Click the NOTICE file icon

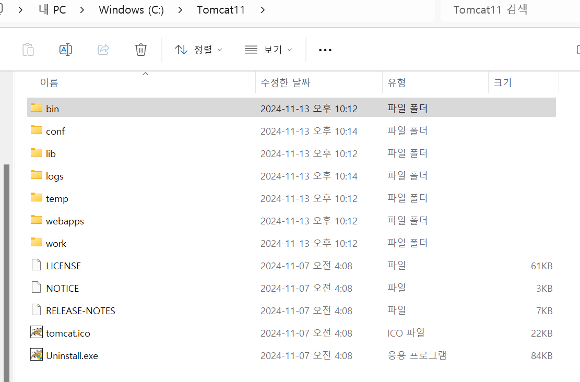(x=36, y=288)
